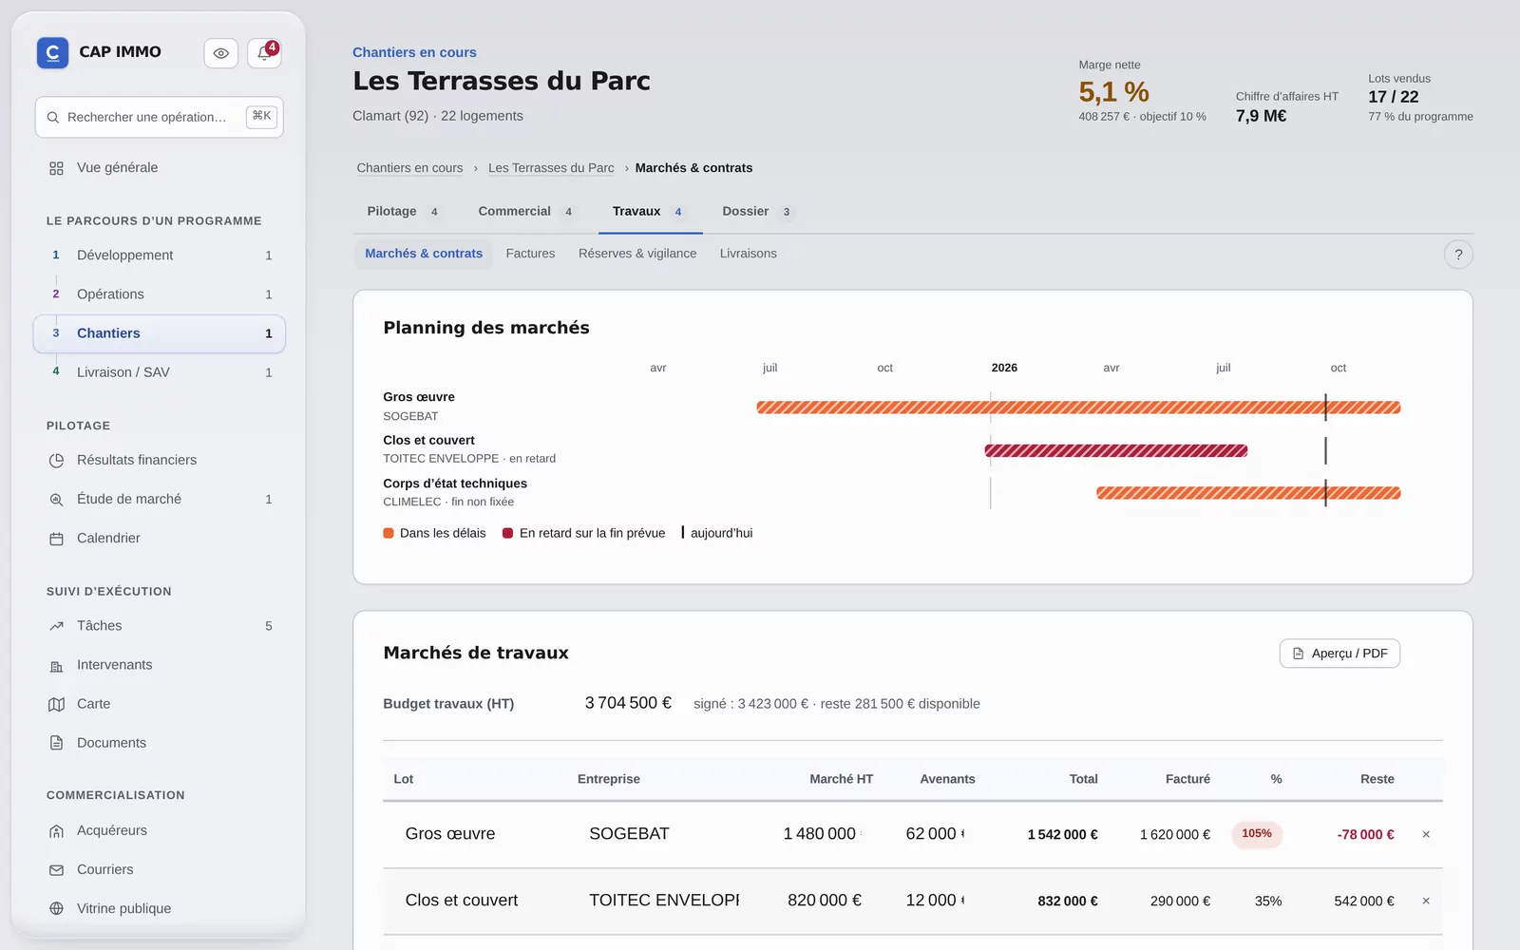Click Clos et couvert red late bar

(1116, 450)
